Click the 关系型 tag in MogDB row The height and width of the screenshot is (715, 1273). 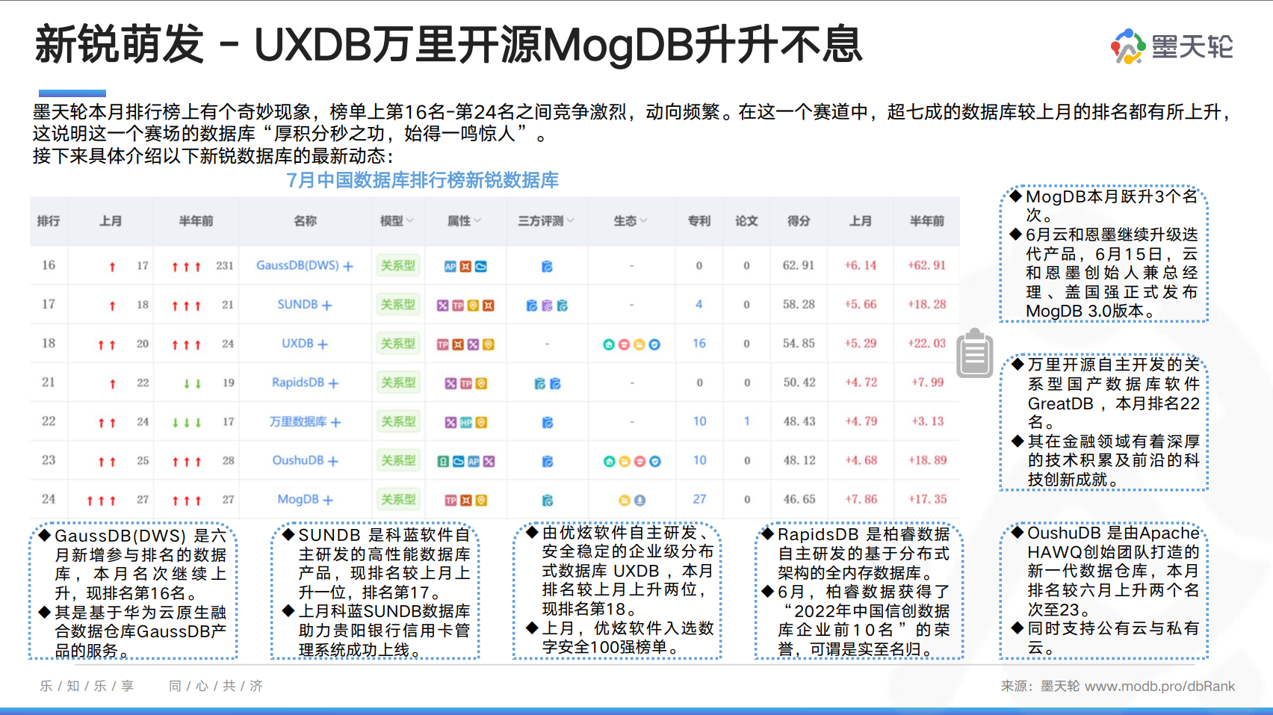pyautogui.click(x=398, y=499)
